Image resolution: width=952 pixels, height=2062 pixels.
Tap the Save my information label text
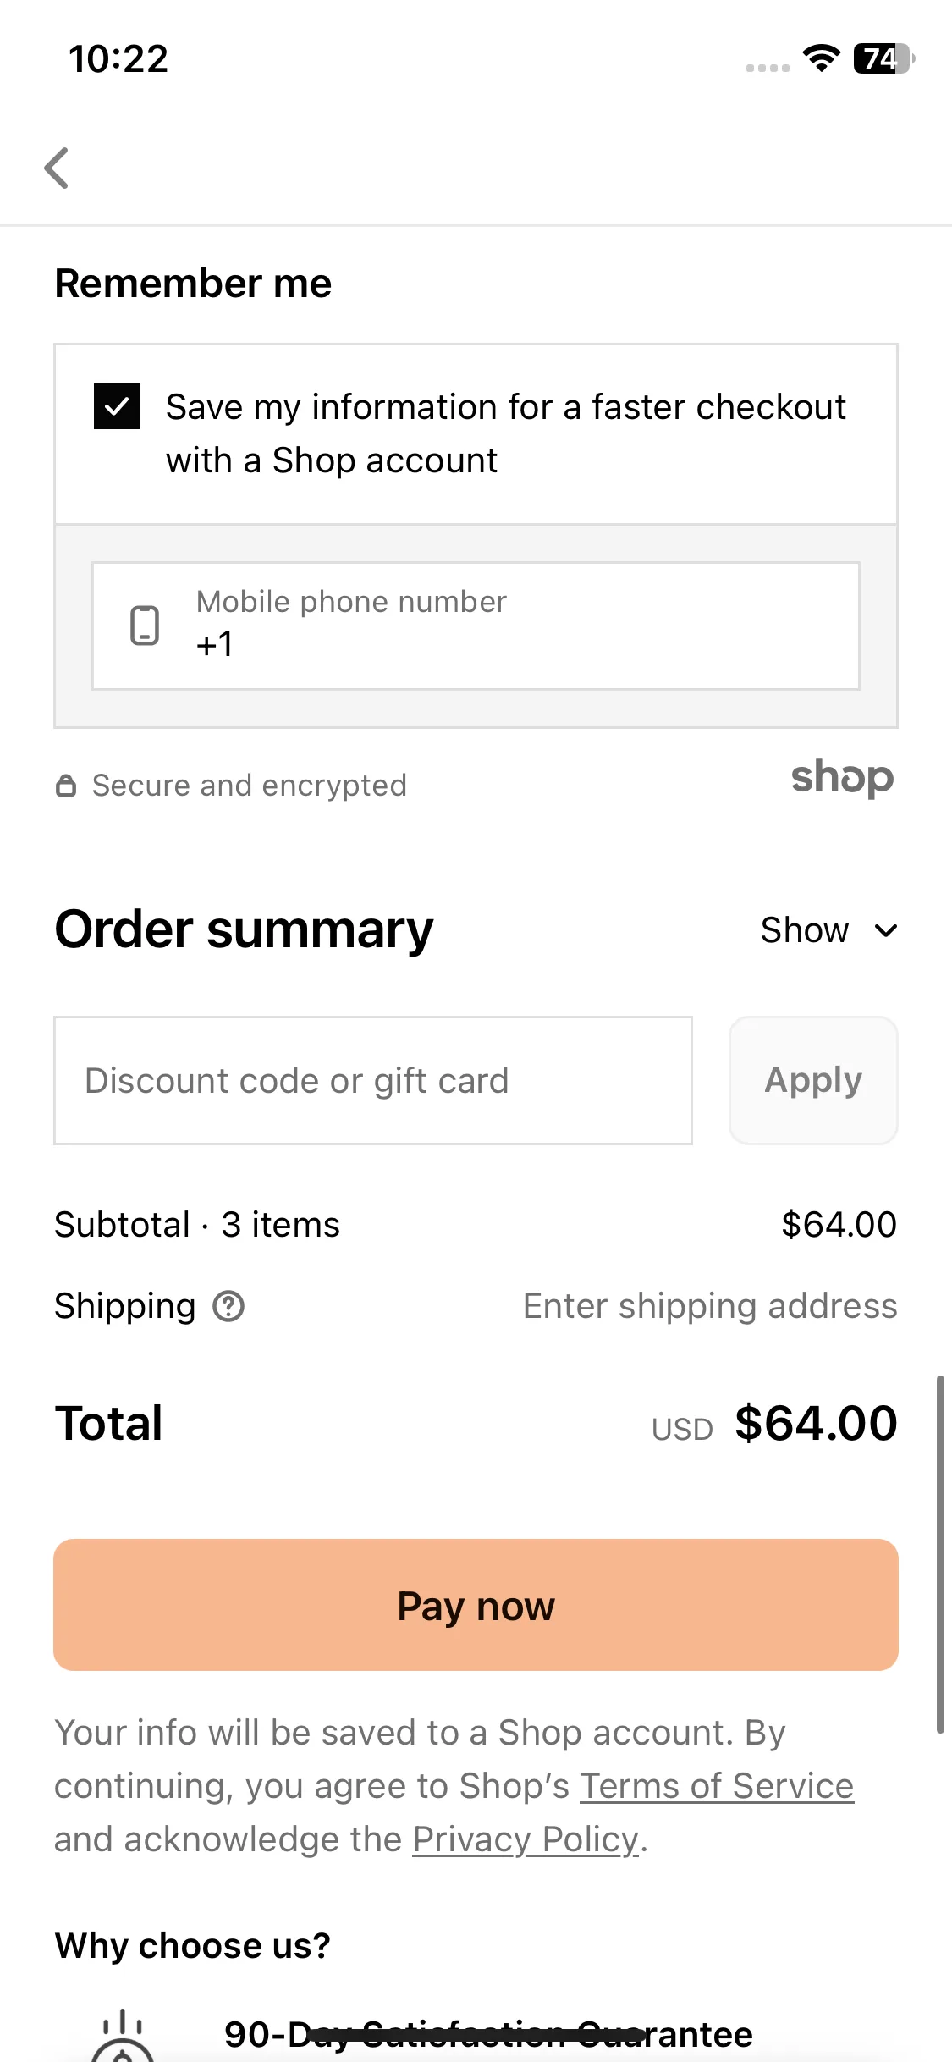(505, 433)
